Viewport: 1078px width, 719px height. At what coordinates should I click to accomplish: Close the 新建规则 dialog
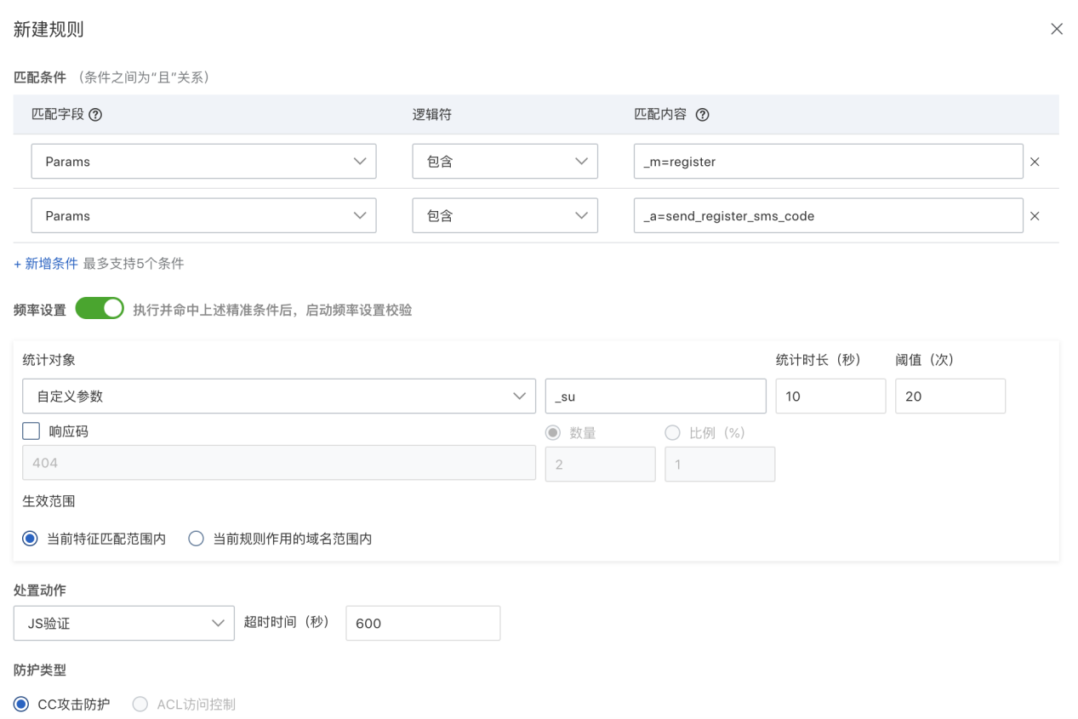click(1057, 29)
